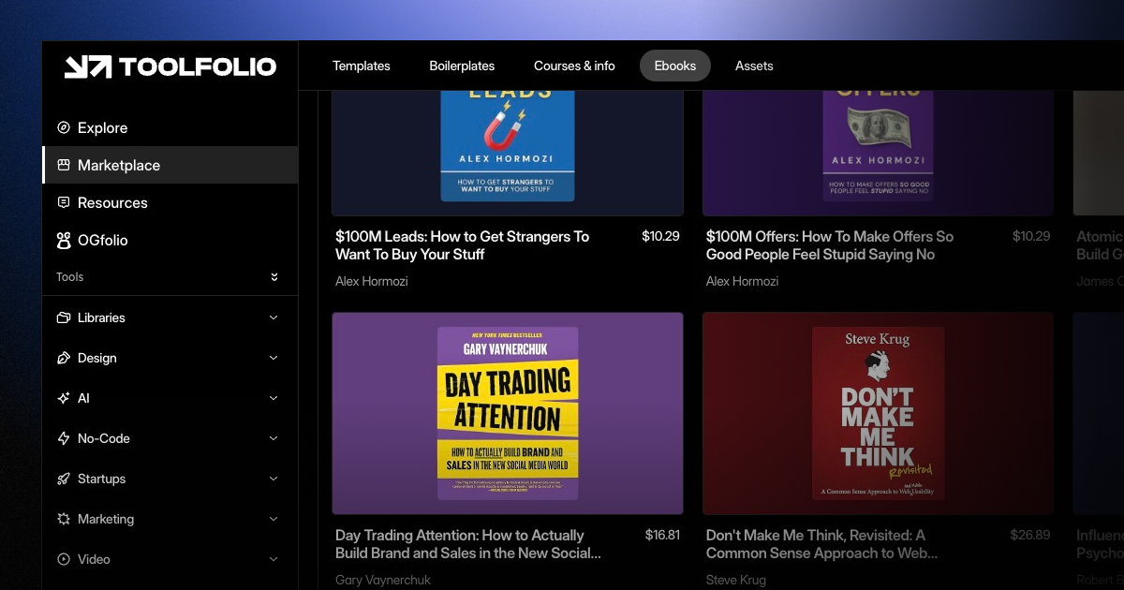
Task: Click author Alex Hormozi under $100M Leads
Action: click(372, 281)
